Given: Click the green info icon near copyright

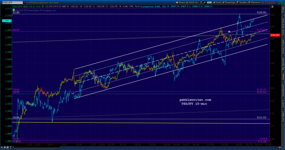Looking at the screenshot, I should tap(14, 10).
